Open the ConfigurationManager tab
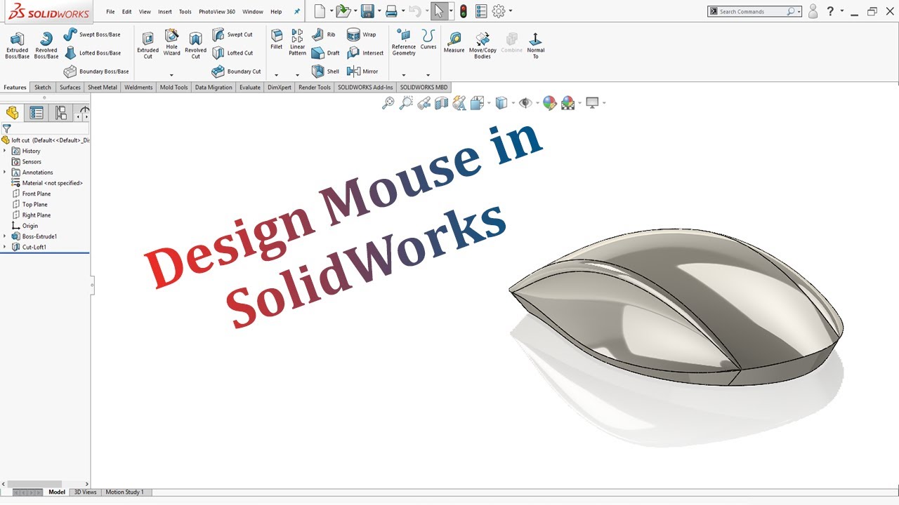The width and height of the screenshot is (899, 505). click(61, 113)
